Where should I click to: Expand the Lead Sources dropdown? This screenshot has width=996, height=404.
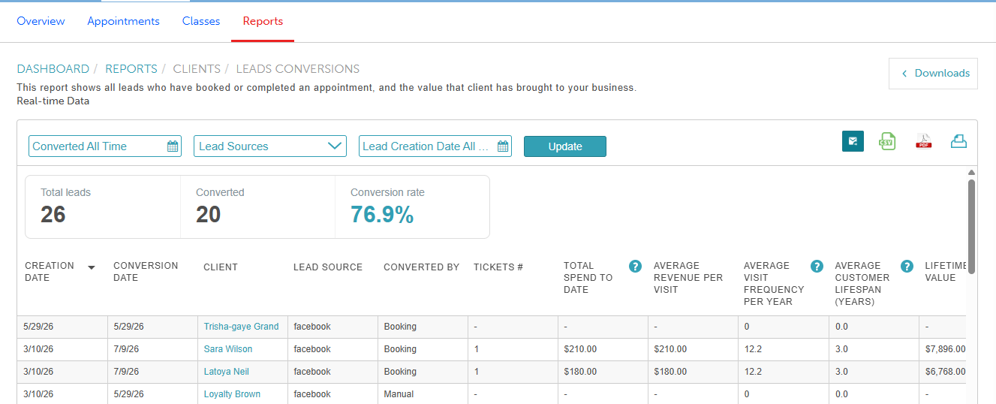pos(270,146)
